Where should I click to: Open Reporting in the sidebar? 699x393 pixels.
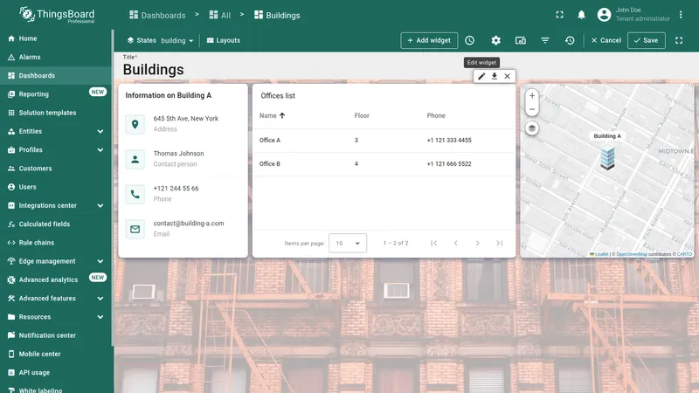pyautogui.click(x=56, y=94)
